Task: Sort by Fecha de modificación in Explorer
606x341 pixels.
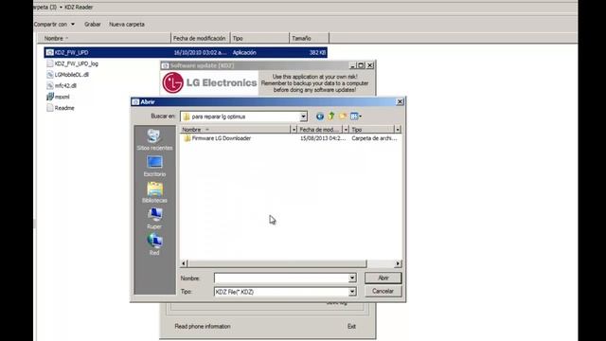Action: coord(200,38)
